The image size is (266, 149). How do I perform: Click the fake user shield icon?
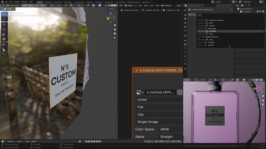[180, 92]
